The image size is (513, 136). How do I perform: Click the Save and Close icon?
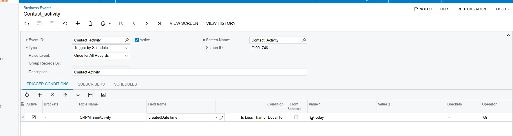(39, 23)
